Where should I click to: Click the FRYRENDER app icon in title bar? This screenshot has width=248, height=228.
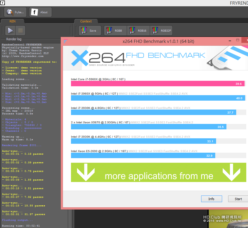tap(3, 3)
